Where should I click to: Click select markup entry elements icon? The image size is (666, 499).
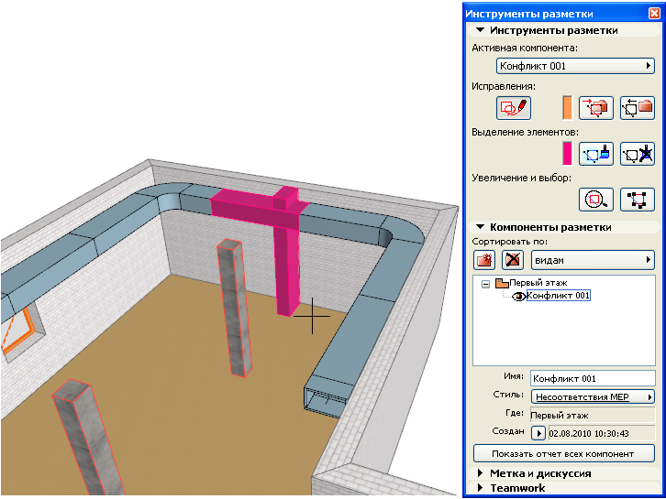(638, 200)
